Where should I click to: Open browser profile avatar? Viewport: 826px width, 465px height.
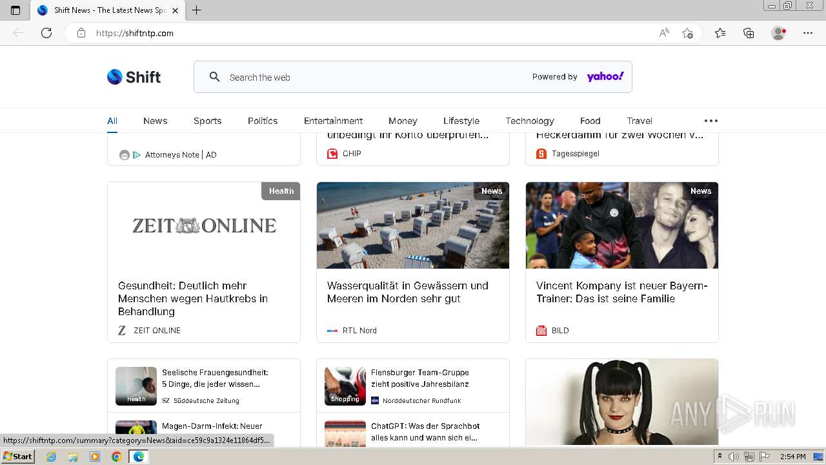779,33
